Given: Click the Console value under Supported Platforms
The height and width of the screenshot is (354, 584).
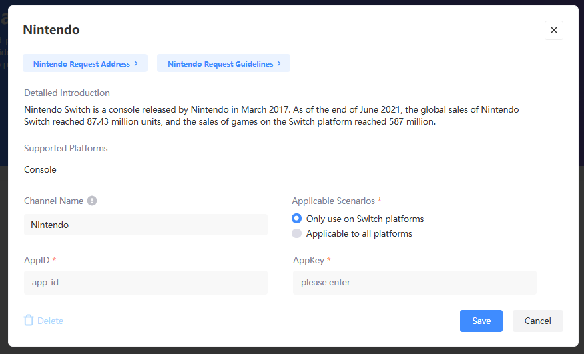Looking at the screenshot, I should 40,169.
